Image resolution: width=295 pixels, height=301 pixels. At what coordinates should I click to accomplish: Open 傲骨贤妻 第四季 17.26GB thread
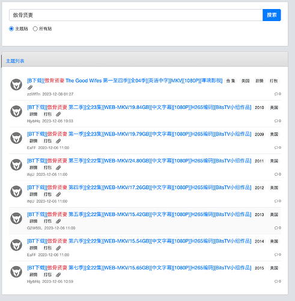pyautogui.click(x=139, y=188)
